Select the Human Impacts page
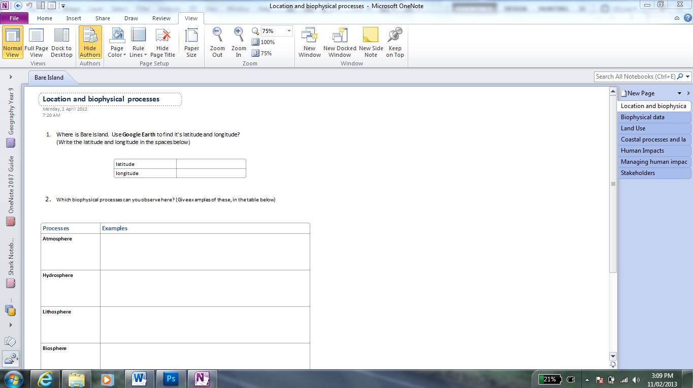Viewport: 693px width, 388px height. tap(642, 151)
